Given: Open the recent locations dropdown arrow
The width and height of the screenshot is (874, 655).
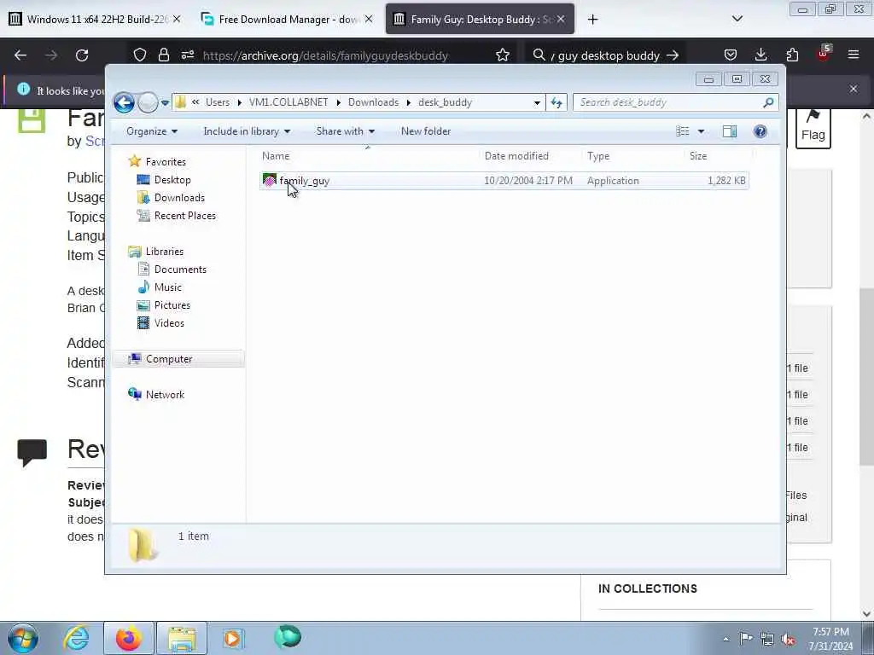Looking at the screenshot, I should coord(165,103).
